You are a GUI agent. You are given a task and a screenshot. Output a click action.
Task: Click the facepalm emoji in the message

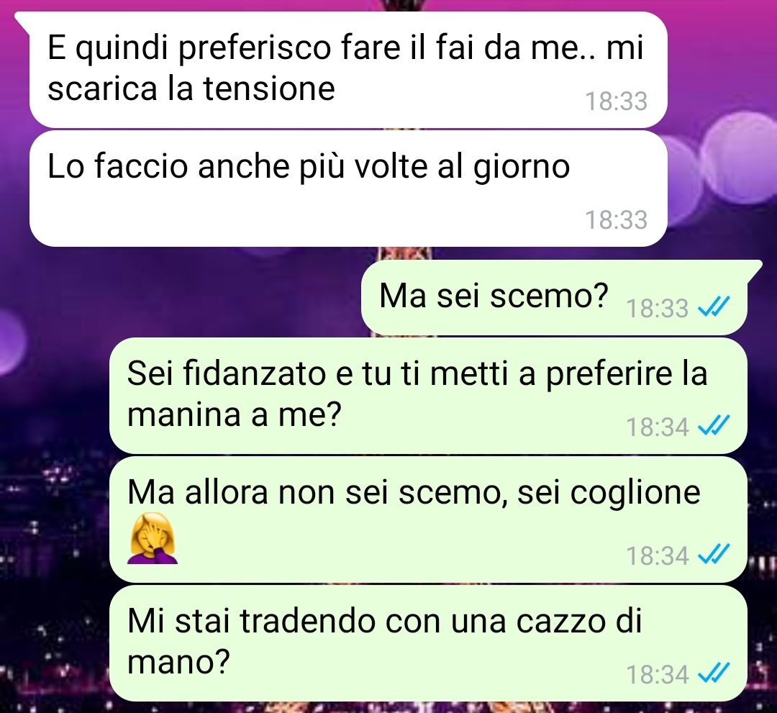pos(153,539)
